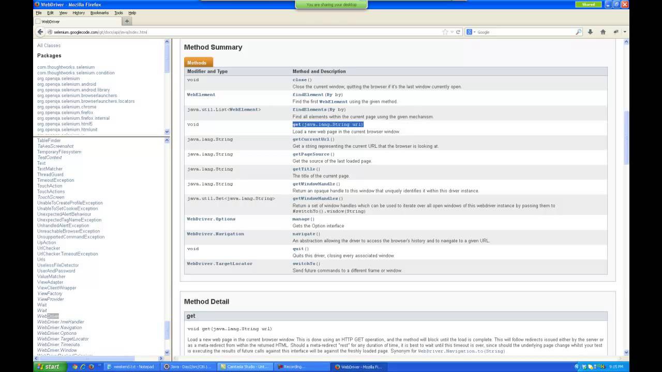
Task: Click the highlighted get(java.lang.String url) link
Action: pyautogui.click(x=328, y=125)
